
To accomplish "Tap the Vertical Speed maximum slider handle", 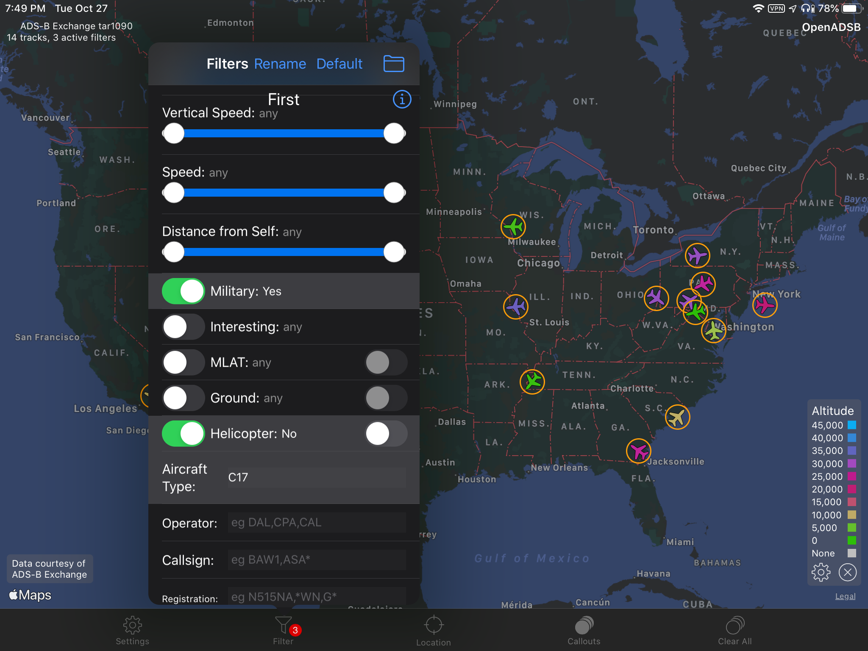I will [394, 134].
